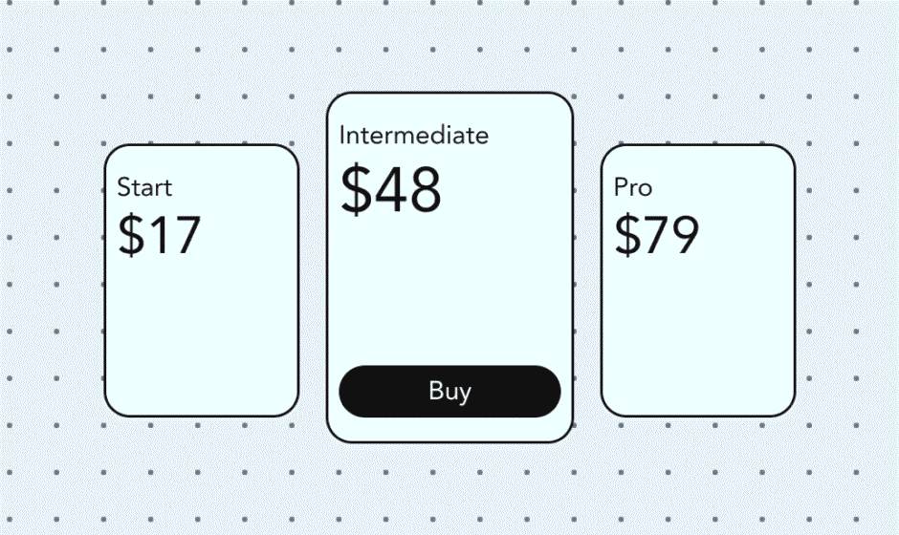
Task: Select empty lower area of Pro card
Action: tap(698, 344)
